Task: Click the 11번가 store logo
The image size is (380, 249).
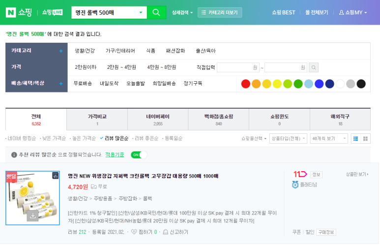Action: tap(300, 174)
